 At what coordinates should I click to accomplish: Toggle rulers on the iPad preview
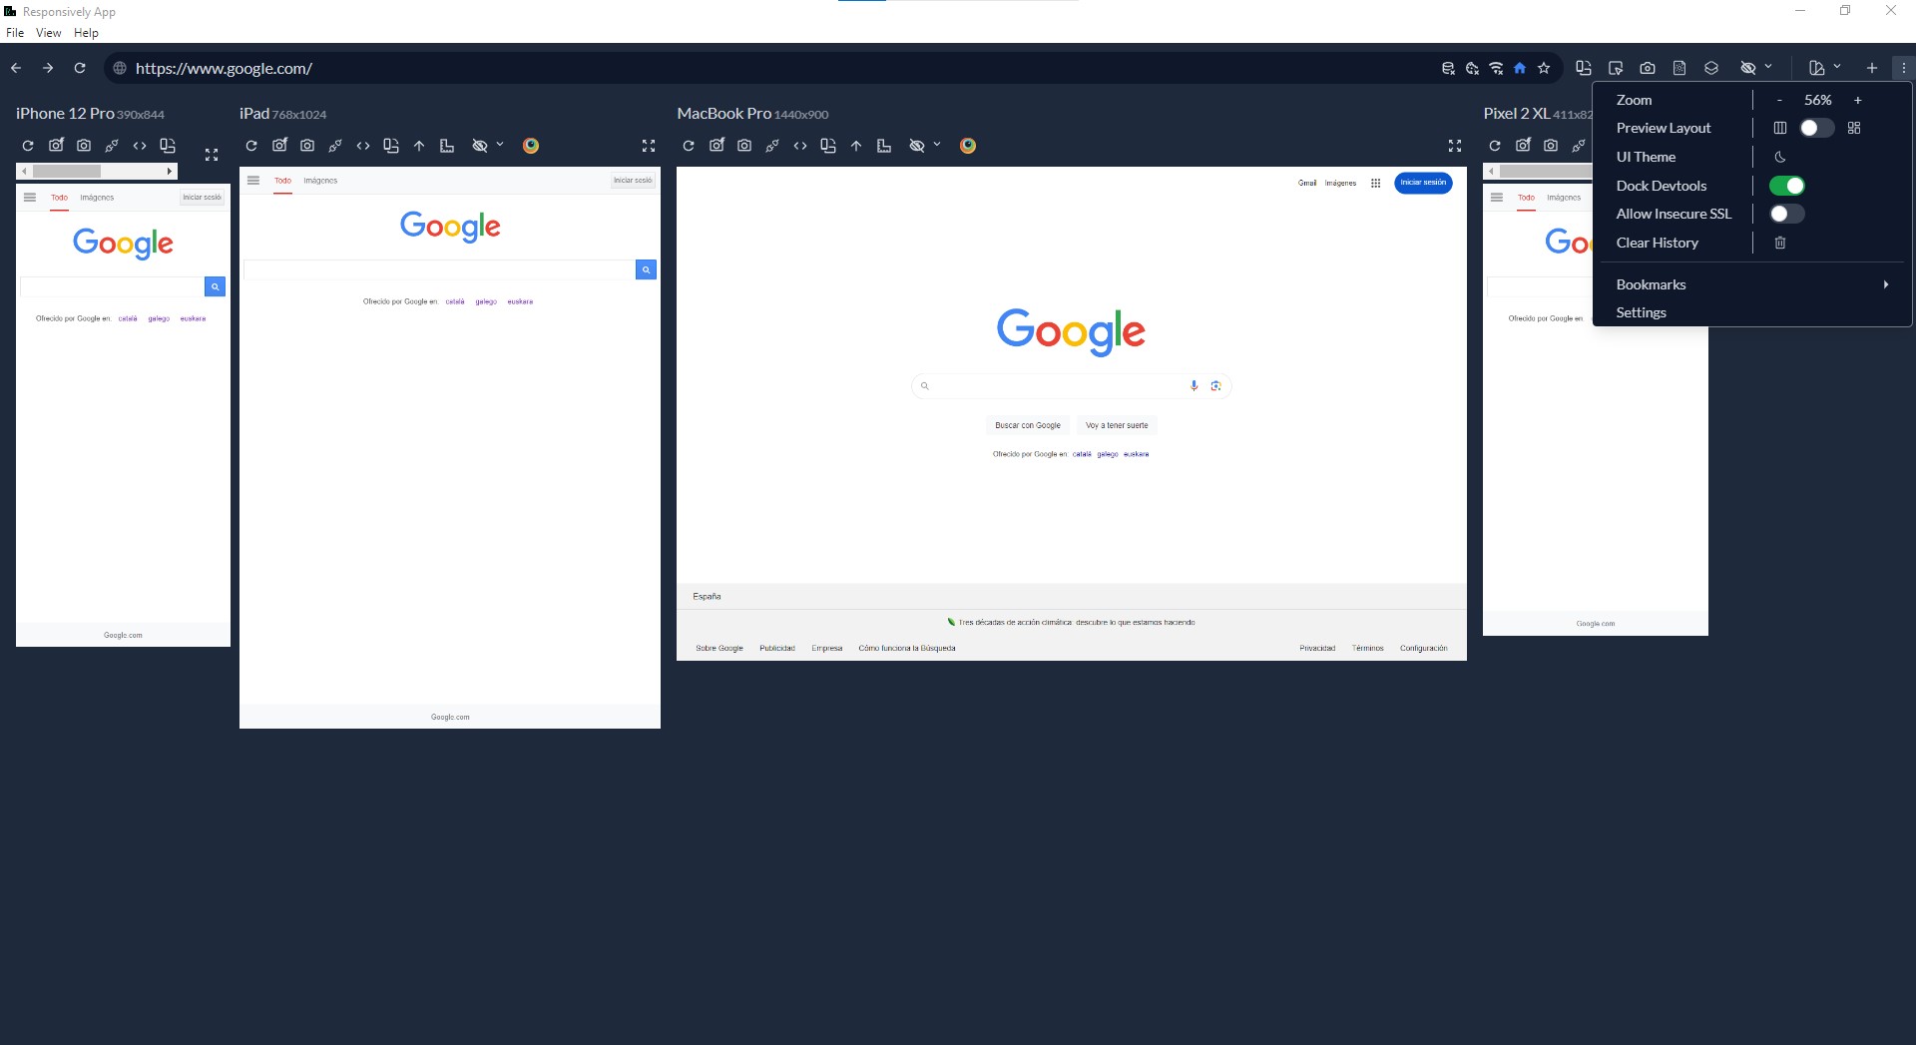coord(447,146)
